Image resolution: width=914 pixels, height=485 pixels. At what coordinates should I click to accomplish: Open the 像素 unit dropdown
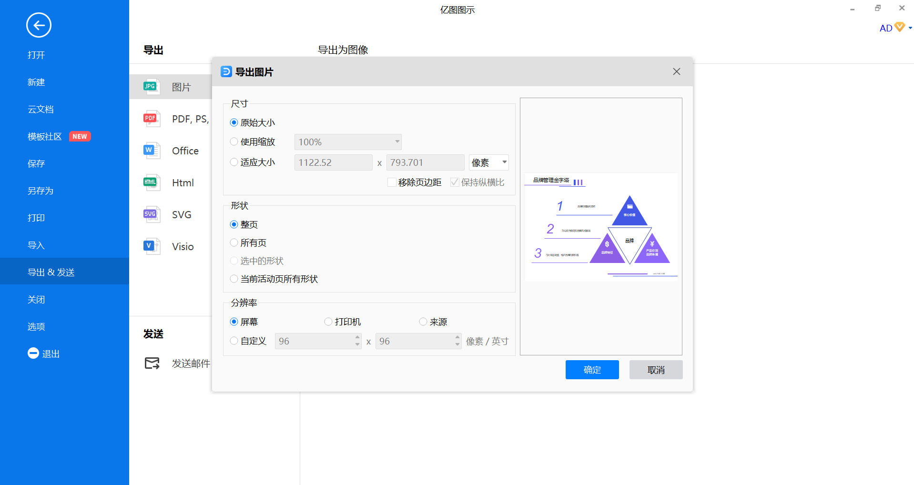pyautogui.click(x=488, y=162)
